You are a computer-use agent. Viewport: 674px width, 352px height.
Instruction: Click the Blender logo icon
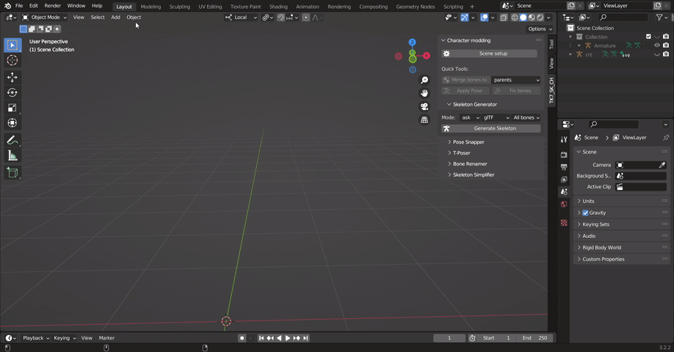pos(7,6)
